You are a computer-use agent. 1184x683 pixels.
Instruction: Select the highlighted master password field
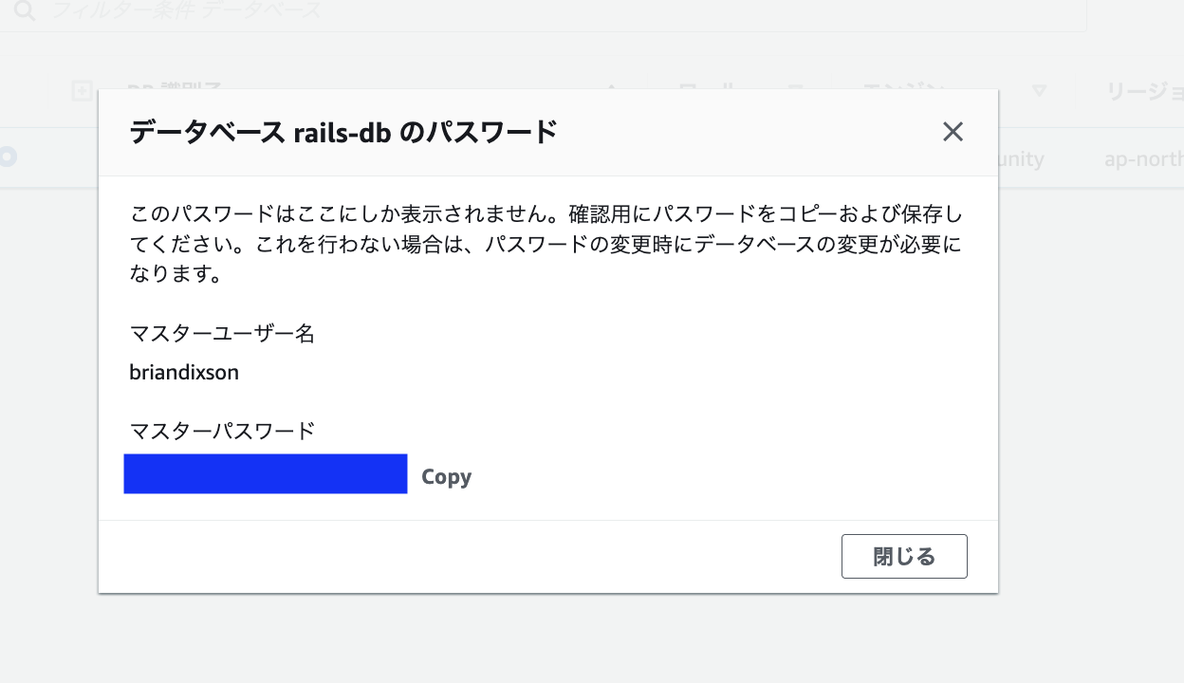tap(265, 473)
